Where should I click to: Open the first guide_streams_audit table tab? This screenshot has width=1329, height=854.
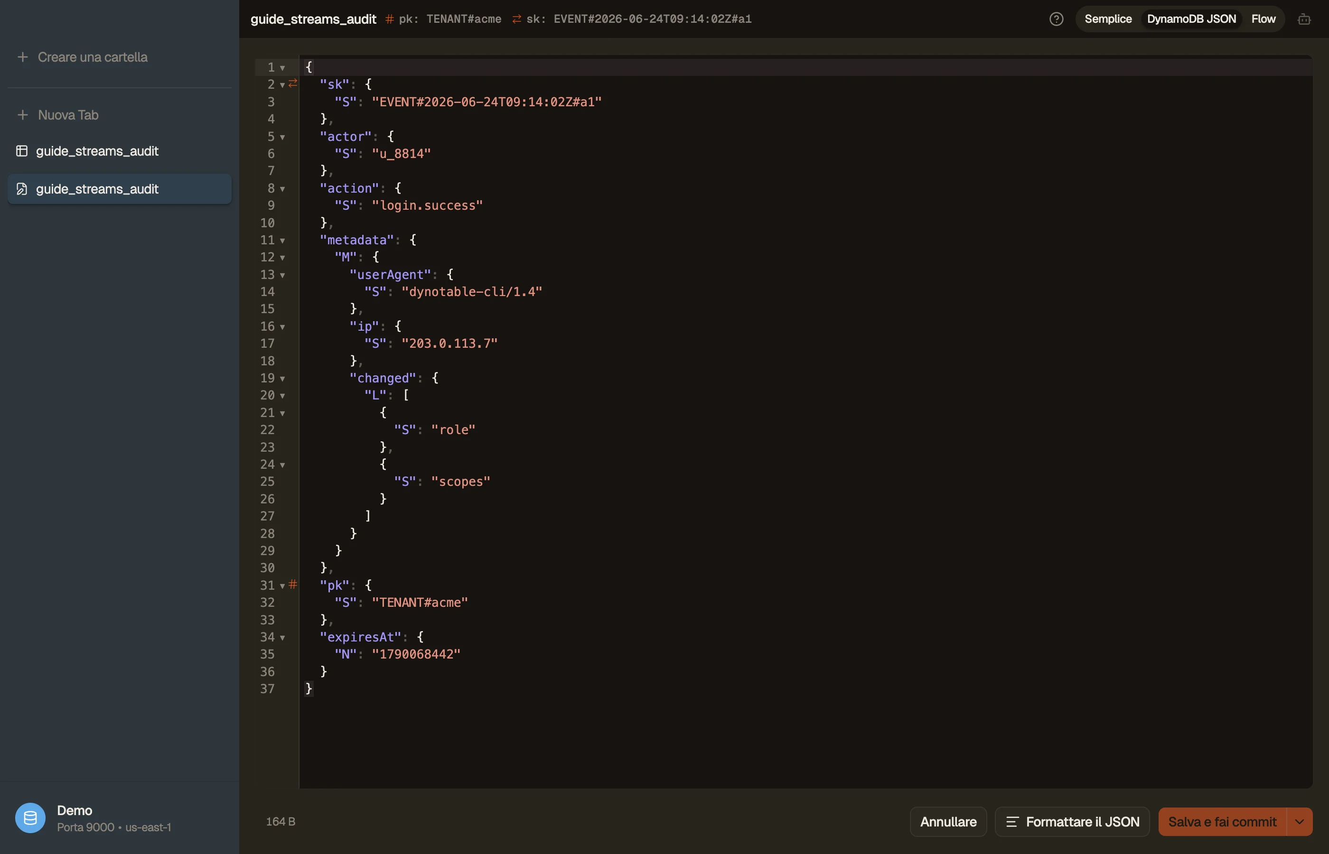(119, 151)
